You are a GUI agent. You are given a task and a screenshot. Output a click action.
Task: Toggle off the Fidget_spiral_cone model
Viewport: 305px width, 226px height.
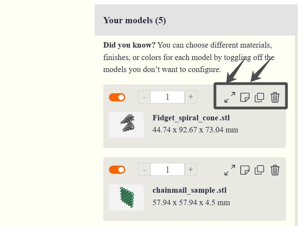click(118, 97)
